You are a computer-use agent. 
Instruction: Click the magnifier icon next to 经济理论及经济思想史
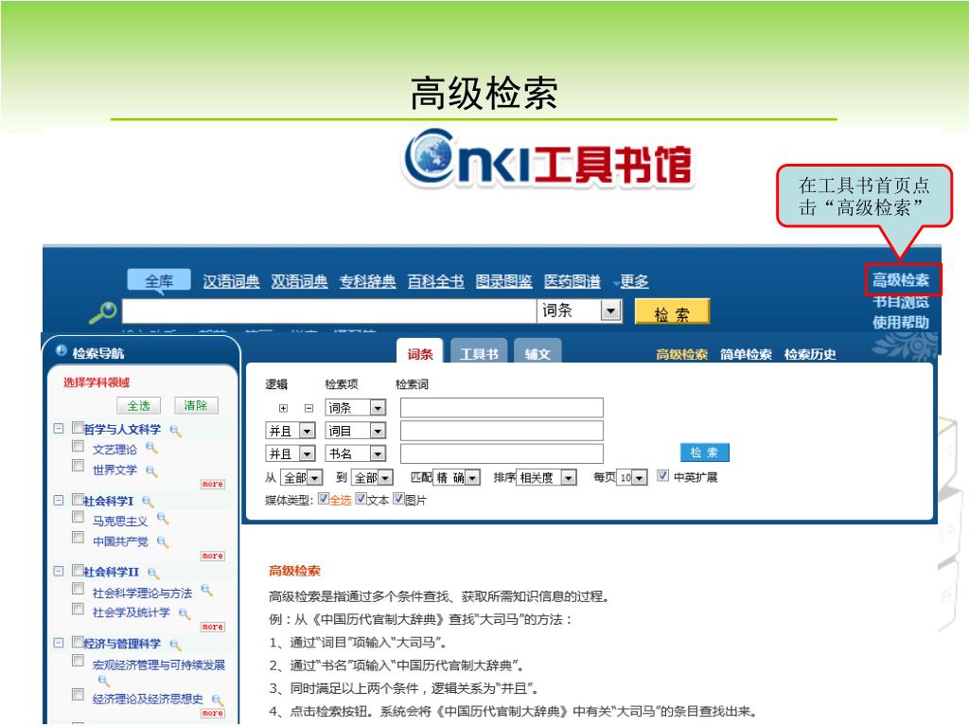click(x=218, y=700)
